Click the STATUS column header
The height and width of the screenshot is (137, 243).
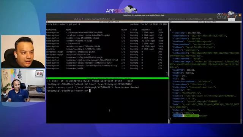(x=134, y=30)
